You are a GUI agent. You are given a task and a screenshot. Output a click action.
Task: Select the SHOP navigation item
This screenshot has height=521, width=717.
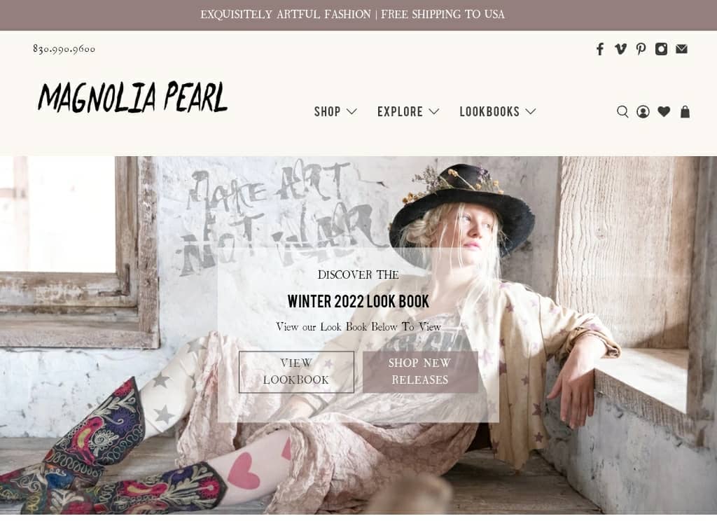click(x=328, y=111)
